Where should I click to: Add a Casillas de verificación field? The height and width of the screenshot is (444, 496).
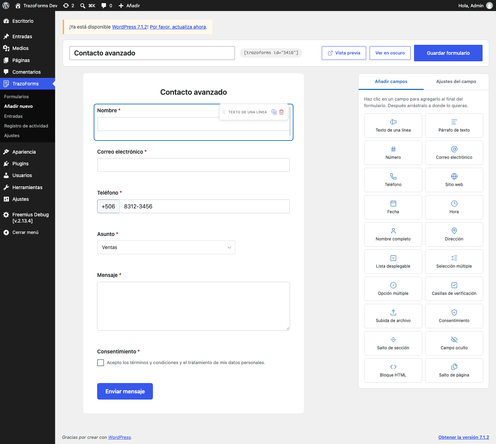click(x=454, y=289)
